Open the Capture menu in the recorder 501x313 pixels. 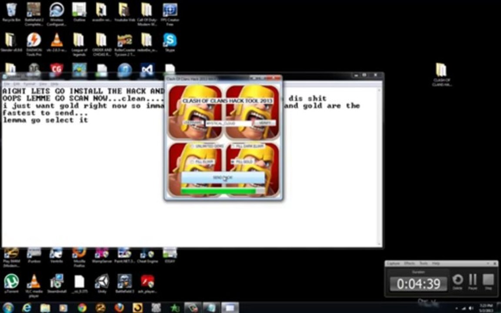393,263
